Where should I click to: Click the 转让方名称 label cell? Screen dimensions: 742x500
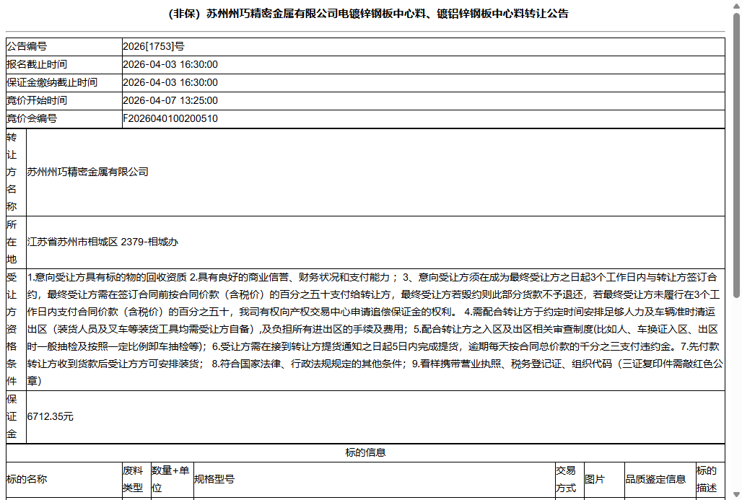point(16,172)
